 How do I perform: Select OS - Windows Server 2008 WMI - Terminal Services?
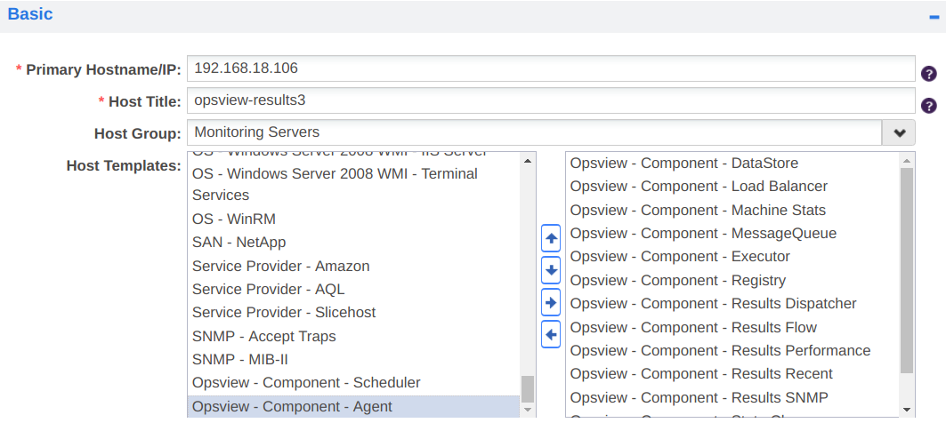click(x=353, y=184)
